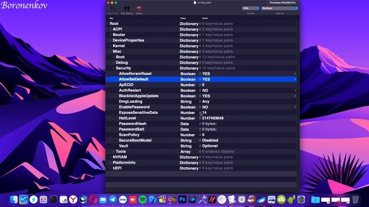
Task: Expand the Kernel disclosure triangle
Action: (111, 46)
